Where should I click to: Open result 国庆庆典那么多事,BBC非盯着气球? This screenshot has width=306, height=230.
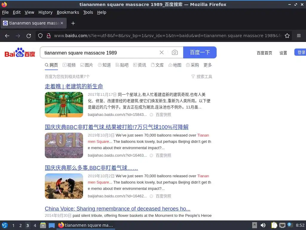click(x=91, y=168)
